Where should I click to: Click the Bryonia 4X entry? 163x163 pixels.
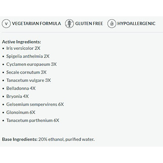click(18, 96)
